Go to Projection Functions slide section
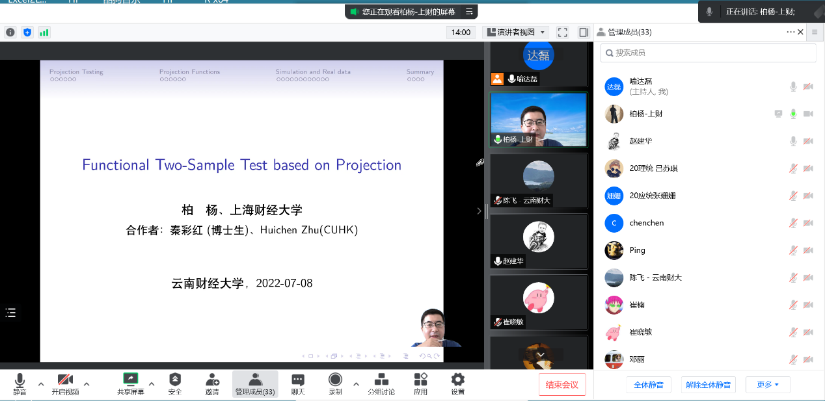 click(x=189, y=71)
